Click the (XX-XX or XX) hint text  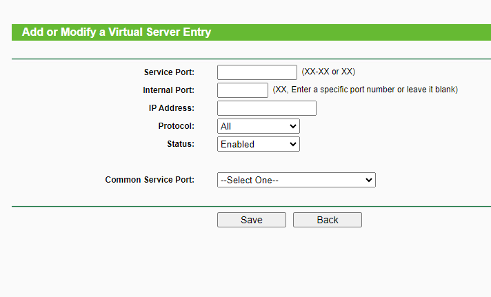[x=328, y=72]
